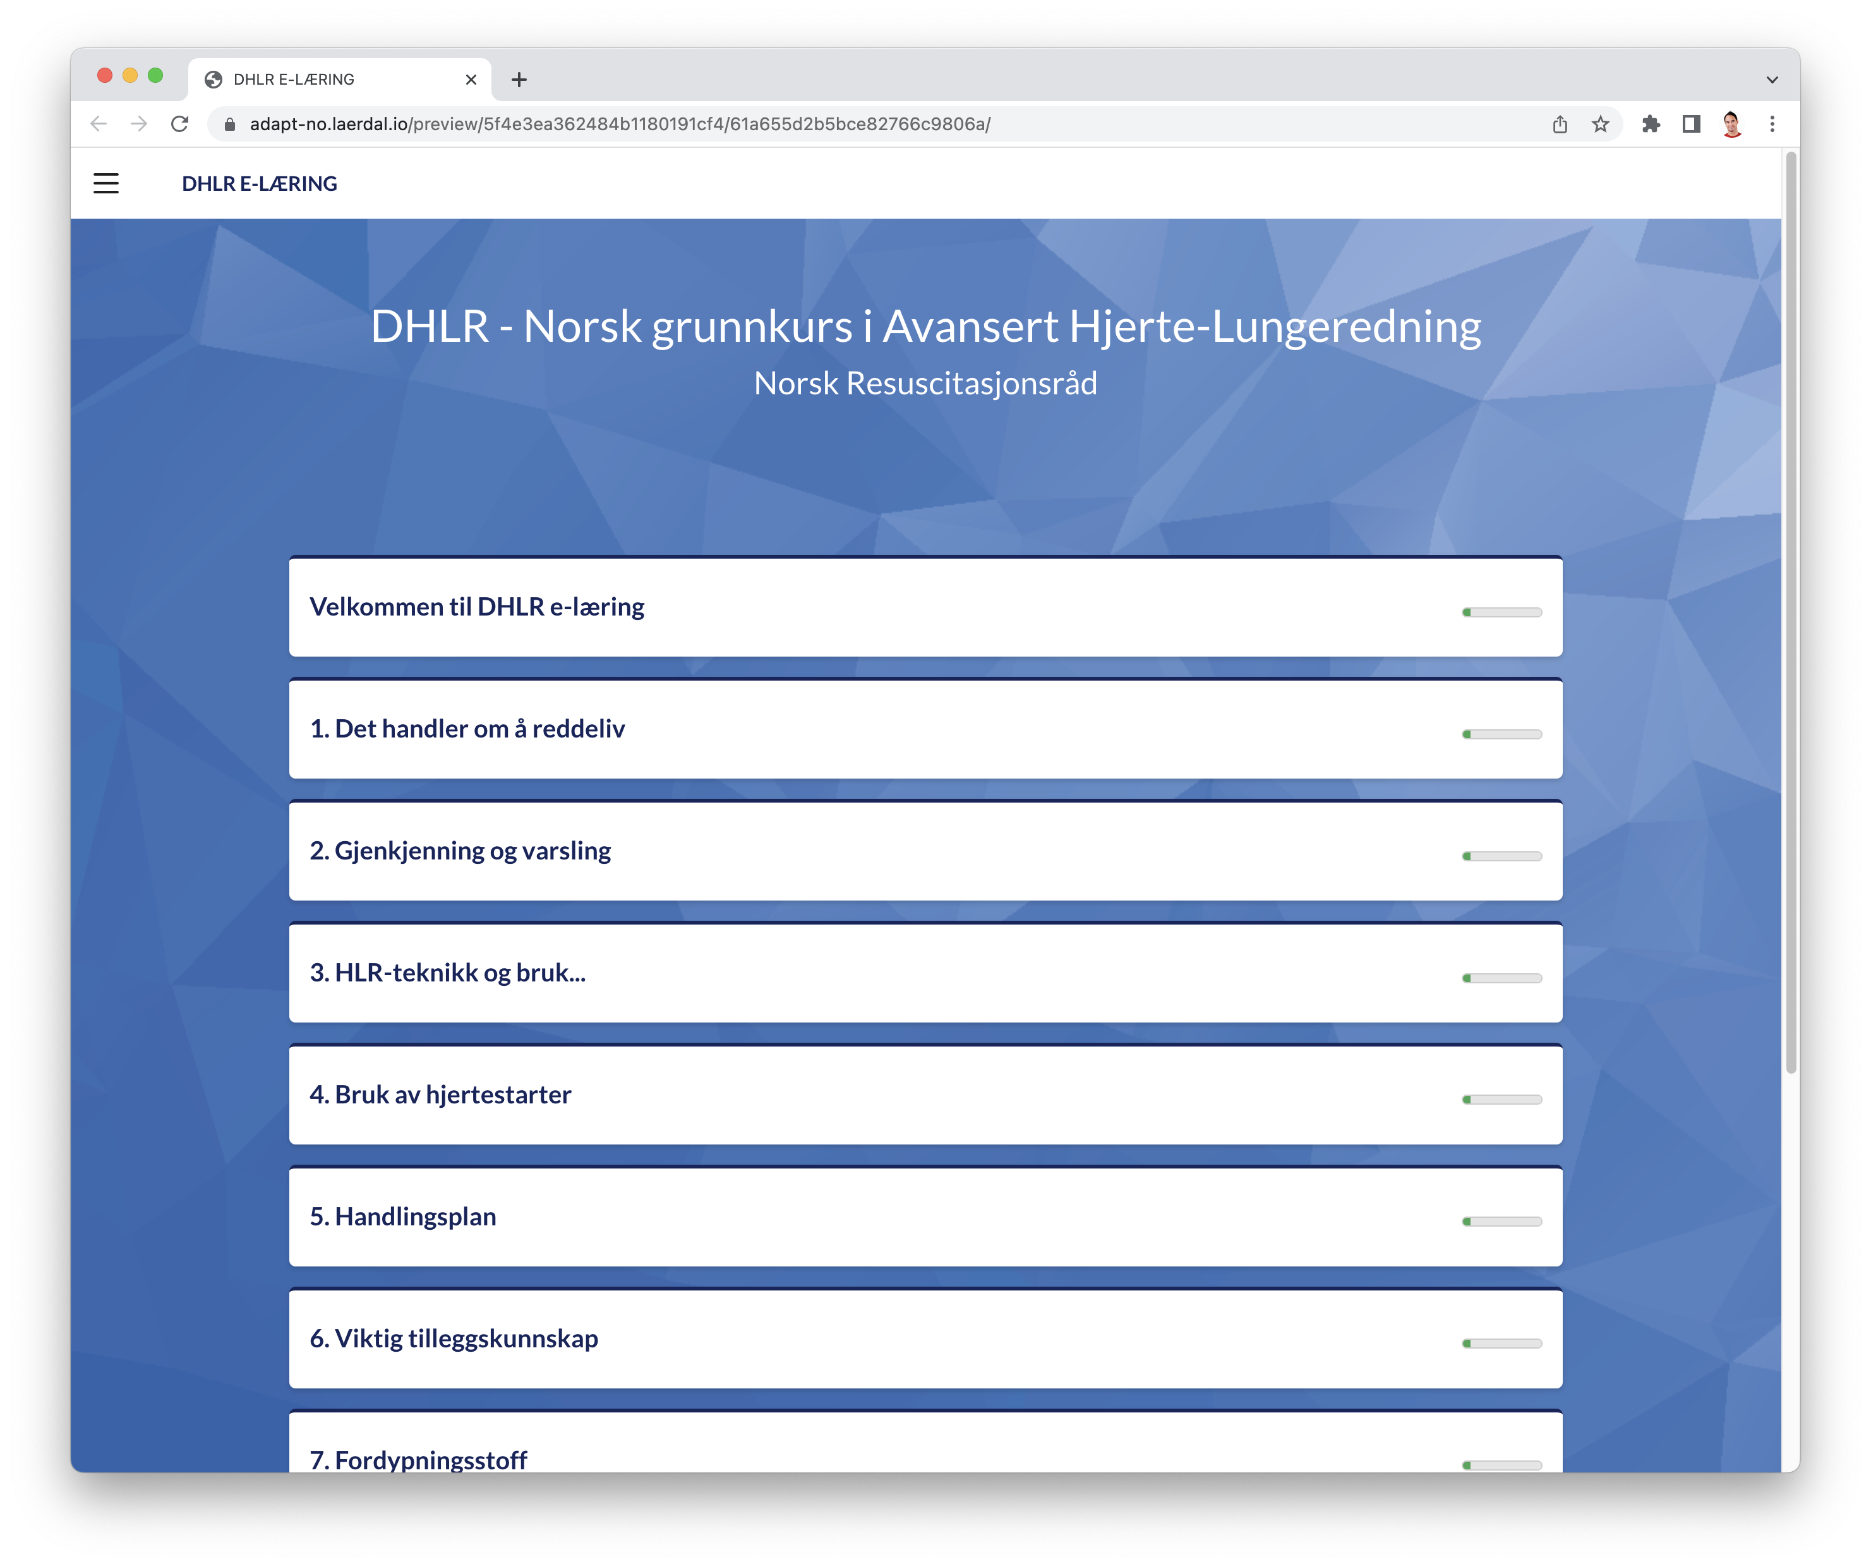
Task: Open Velkommen til DHLR e-læring module
Action: pos(925,607)
